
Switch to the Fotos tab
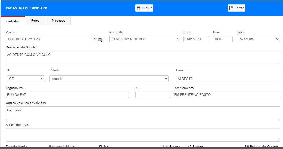pos(35,21)
